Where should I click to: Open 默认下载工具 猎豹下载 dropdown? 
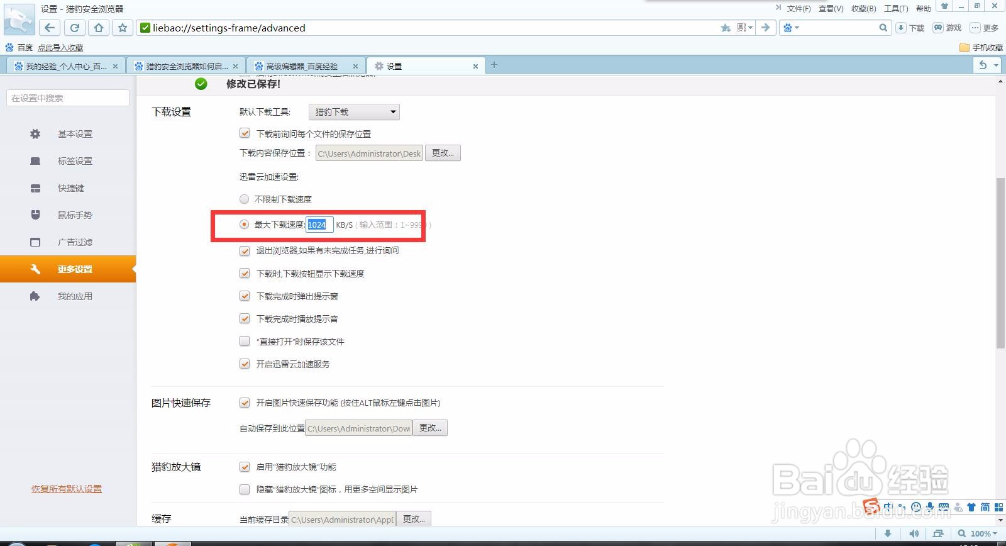click(x=354, y=112)
